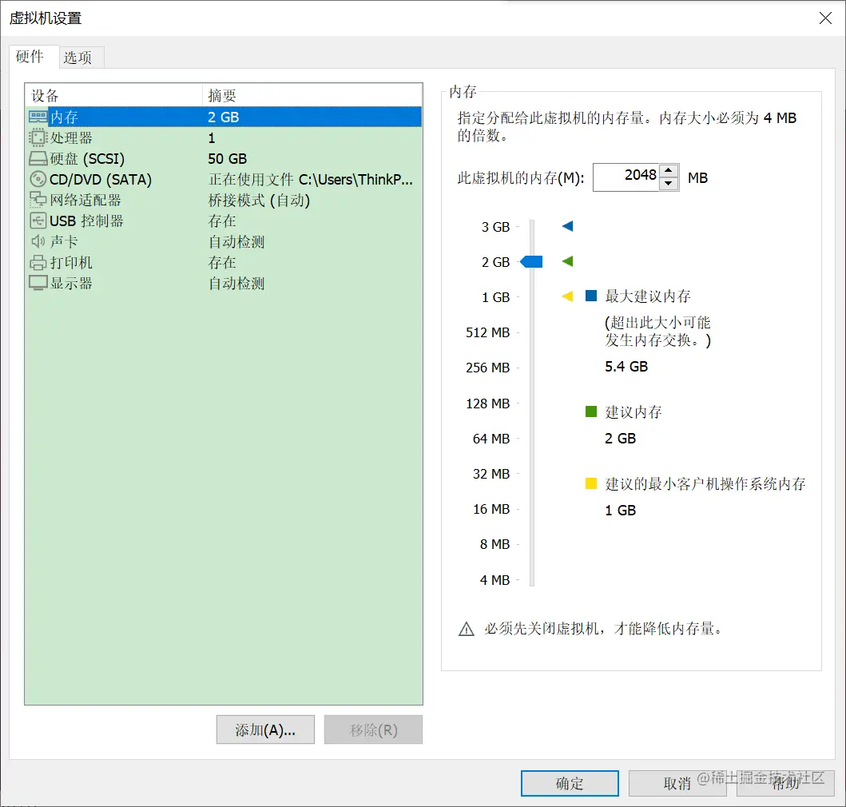846x807 pixels.
Task: Select the 打印机 row
Action: (x=224, y=262)
